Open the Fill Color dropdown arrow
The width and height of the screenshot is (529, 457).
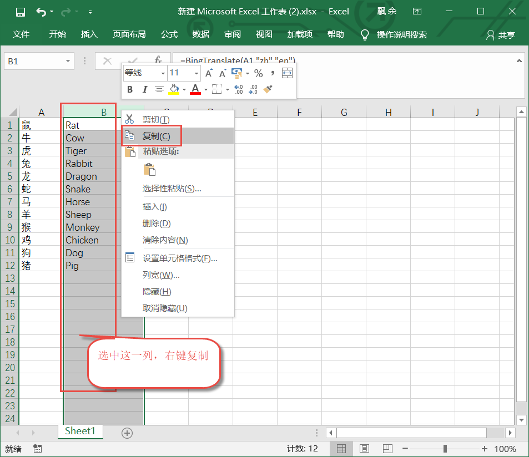[x=183, y=89]
